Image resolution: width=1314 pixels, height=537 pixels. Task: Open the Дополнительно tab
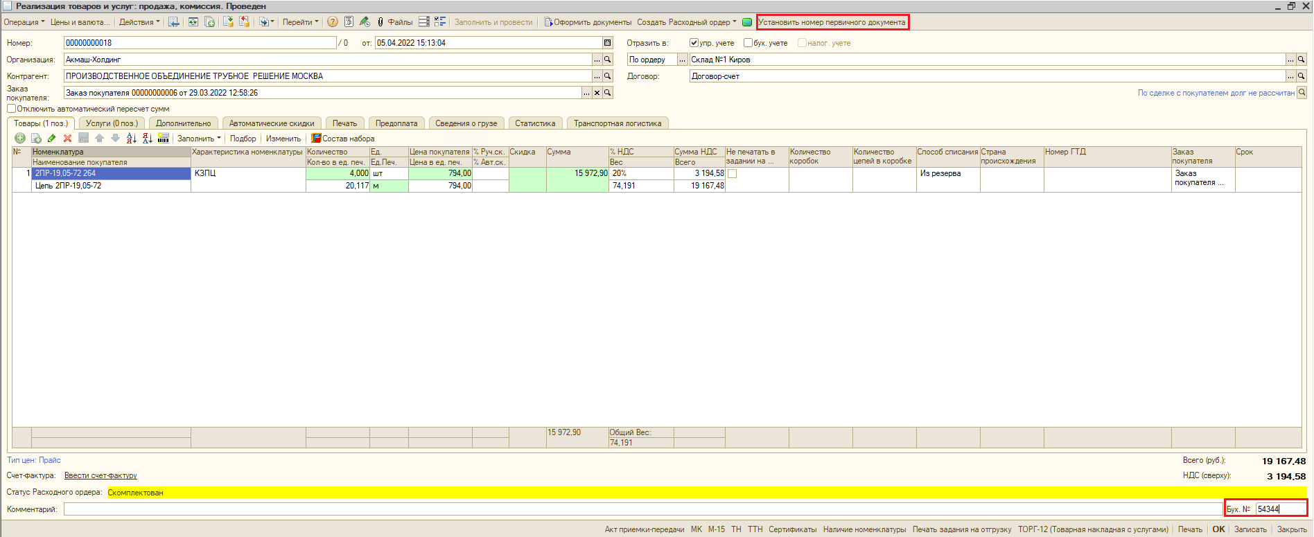coord(183,123)
